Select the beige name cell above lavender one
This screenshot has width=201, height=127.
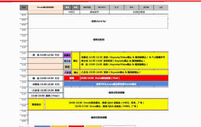67,67
